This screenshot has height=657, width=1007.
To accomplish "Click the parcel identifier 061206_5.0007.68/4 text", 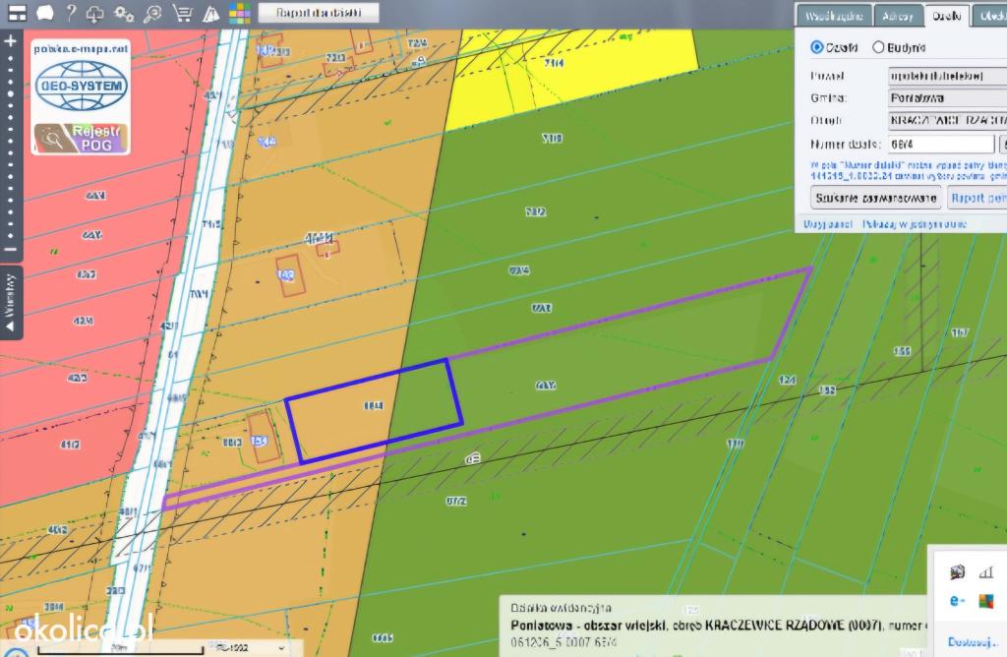I will coord(563,641).
